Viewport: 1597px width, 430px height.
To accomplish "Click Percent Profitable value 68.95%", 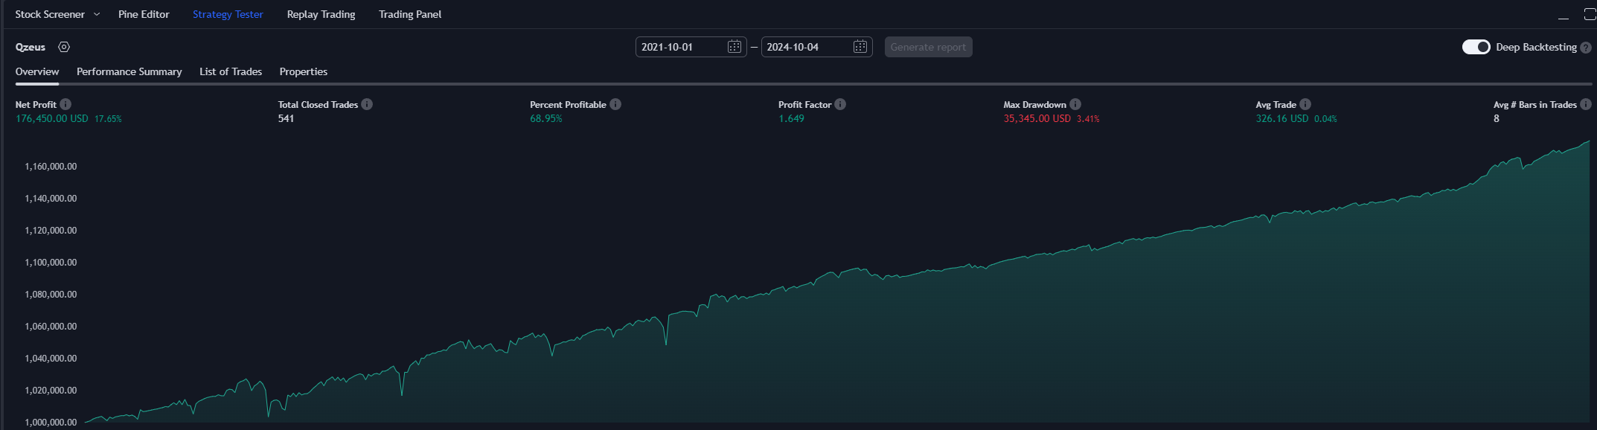I will click(546, 118).
